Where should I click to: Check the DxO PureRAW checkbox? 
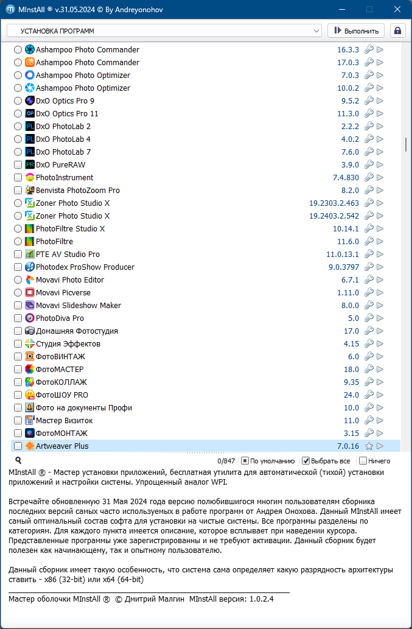pos(18,165)
